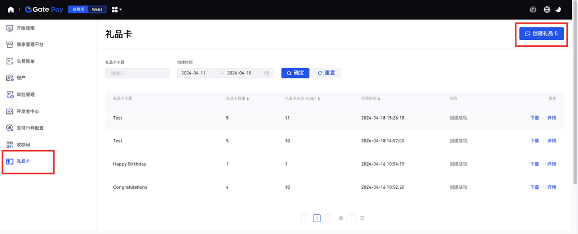Switch to the 交易所 tab

77,10
